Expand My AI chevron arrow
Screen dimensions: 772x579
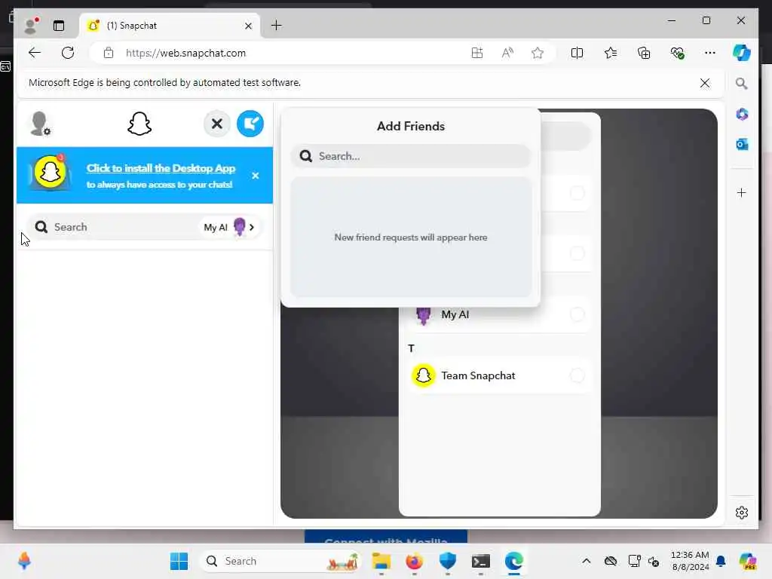click(252, 227)
